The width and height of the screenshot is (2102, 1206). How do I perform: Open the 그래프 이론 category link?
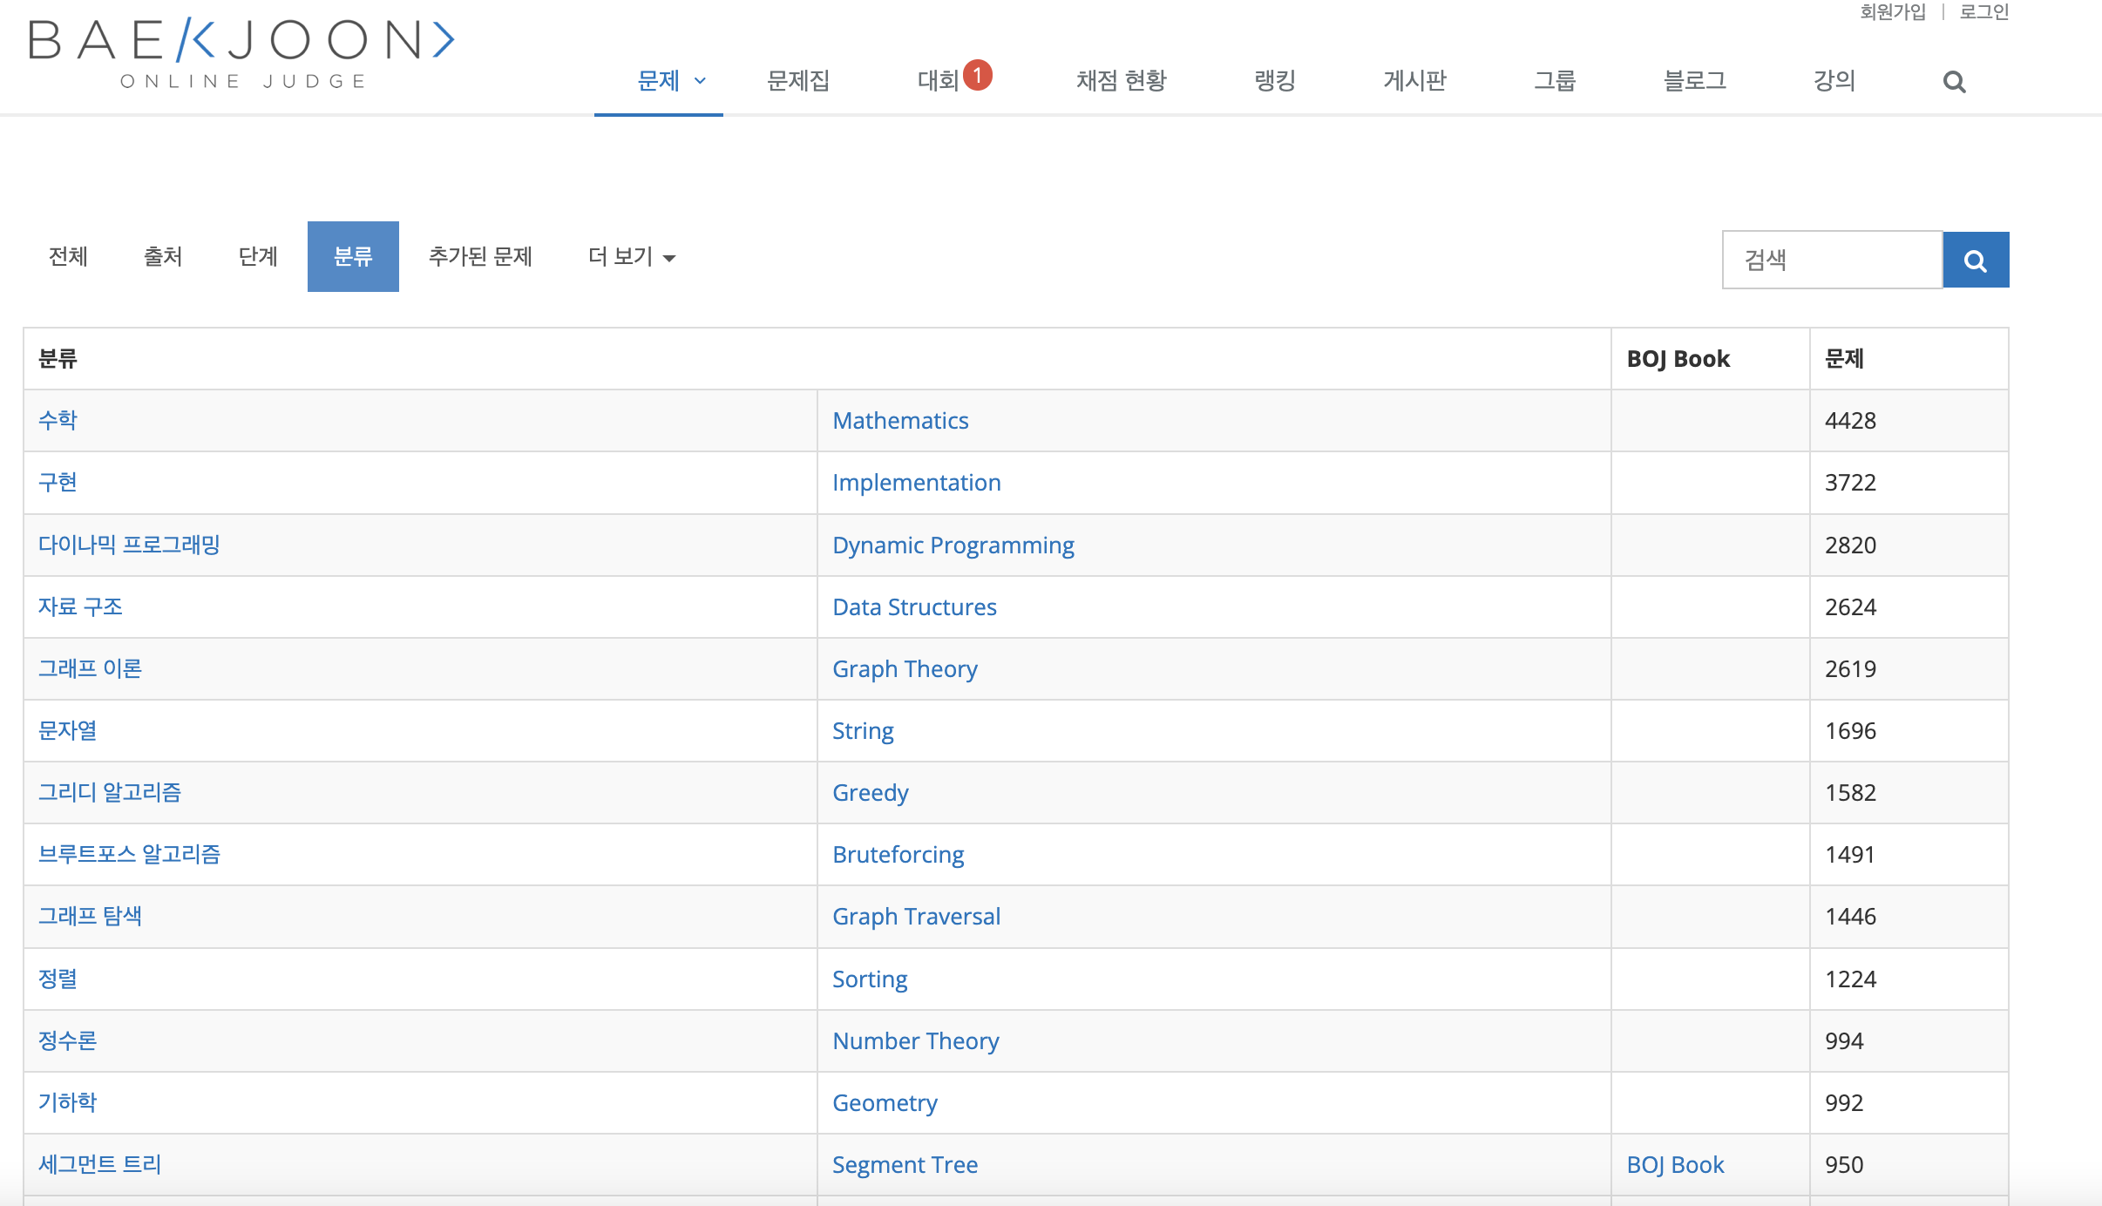click(x=90, y=669)
